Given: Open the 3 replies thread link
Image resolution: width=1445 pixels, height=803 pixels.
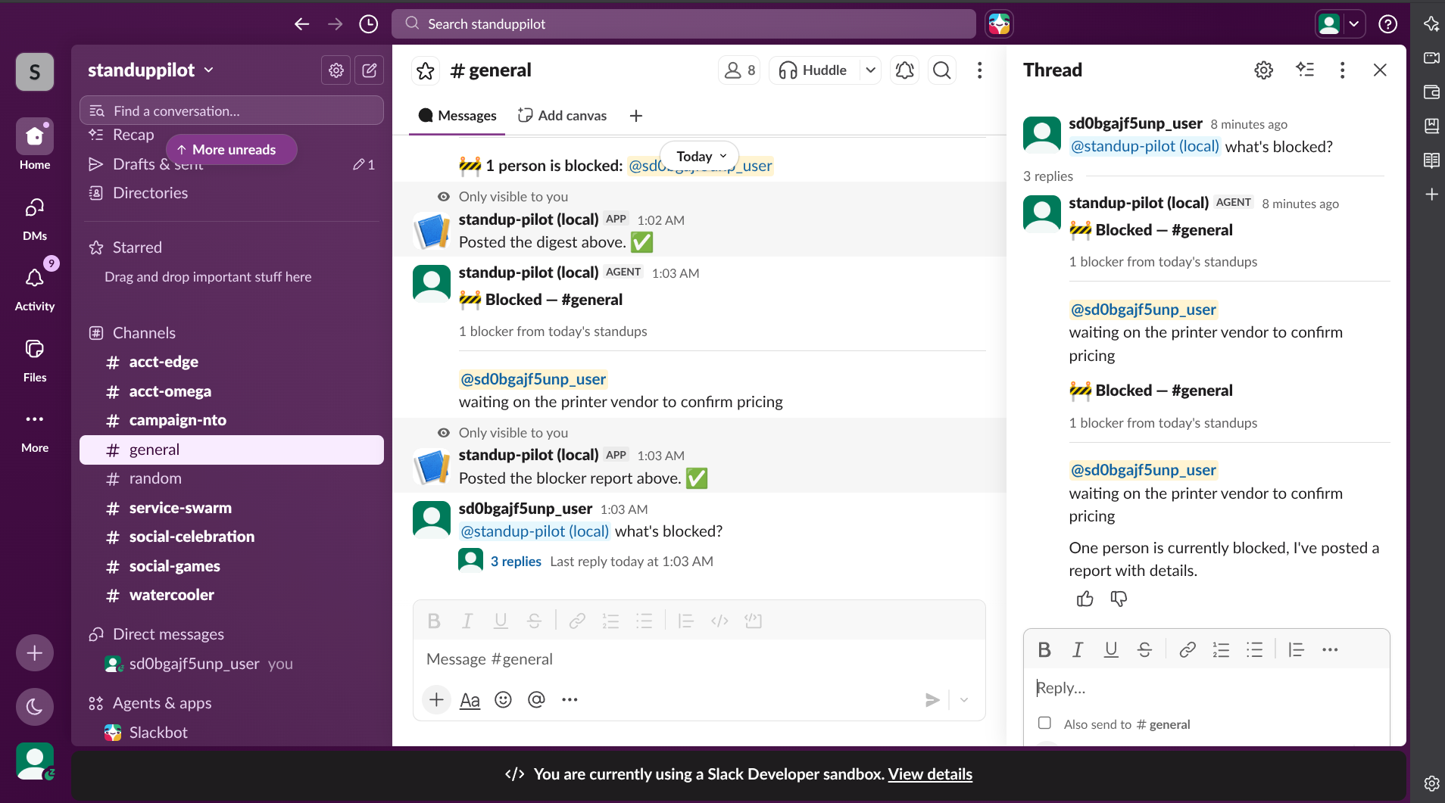Looking at the screenshot, I should (x=516, y=562).
